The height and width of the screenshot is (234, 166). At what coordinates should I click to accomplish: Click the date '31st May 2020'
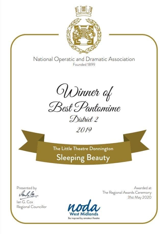139,198
